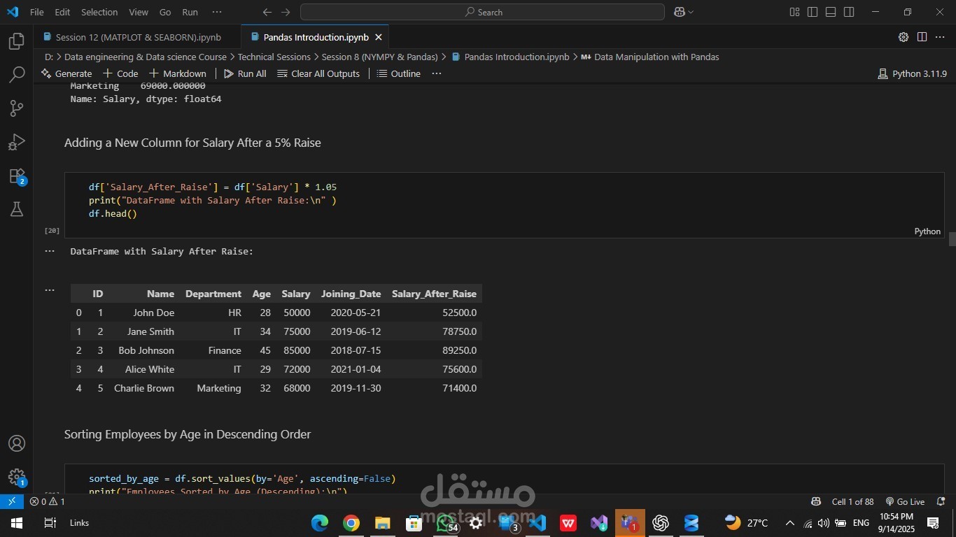Click the Search command center field
The image size is (956, 537).
point(482,12)
